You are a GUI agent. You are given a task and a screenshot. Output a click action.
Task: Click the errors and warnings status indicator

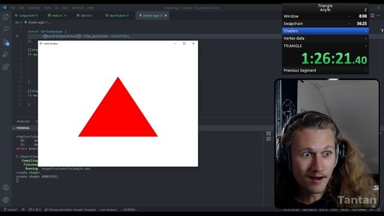[35, 209]
